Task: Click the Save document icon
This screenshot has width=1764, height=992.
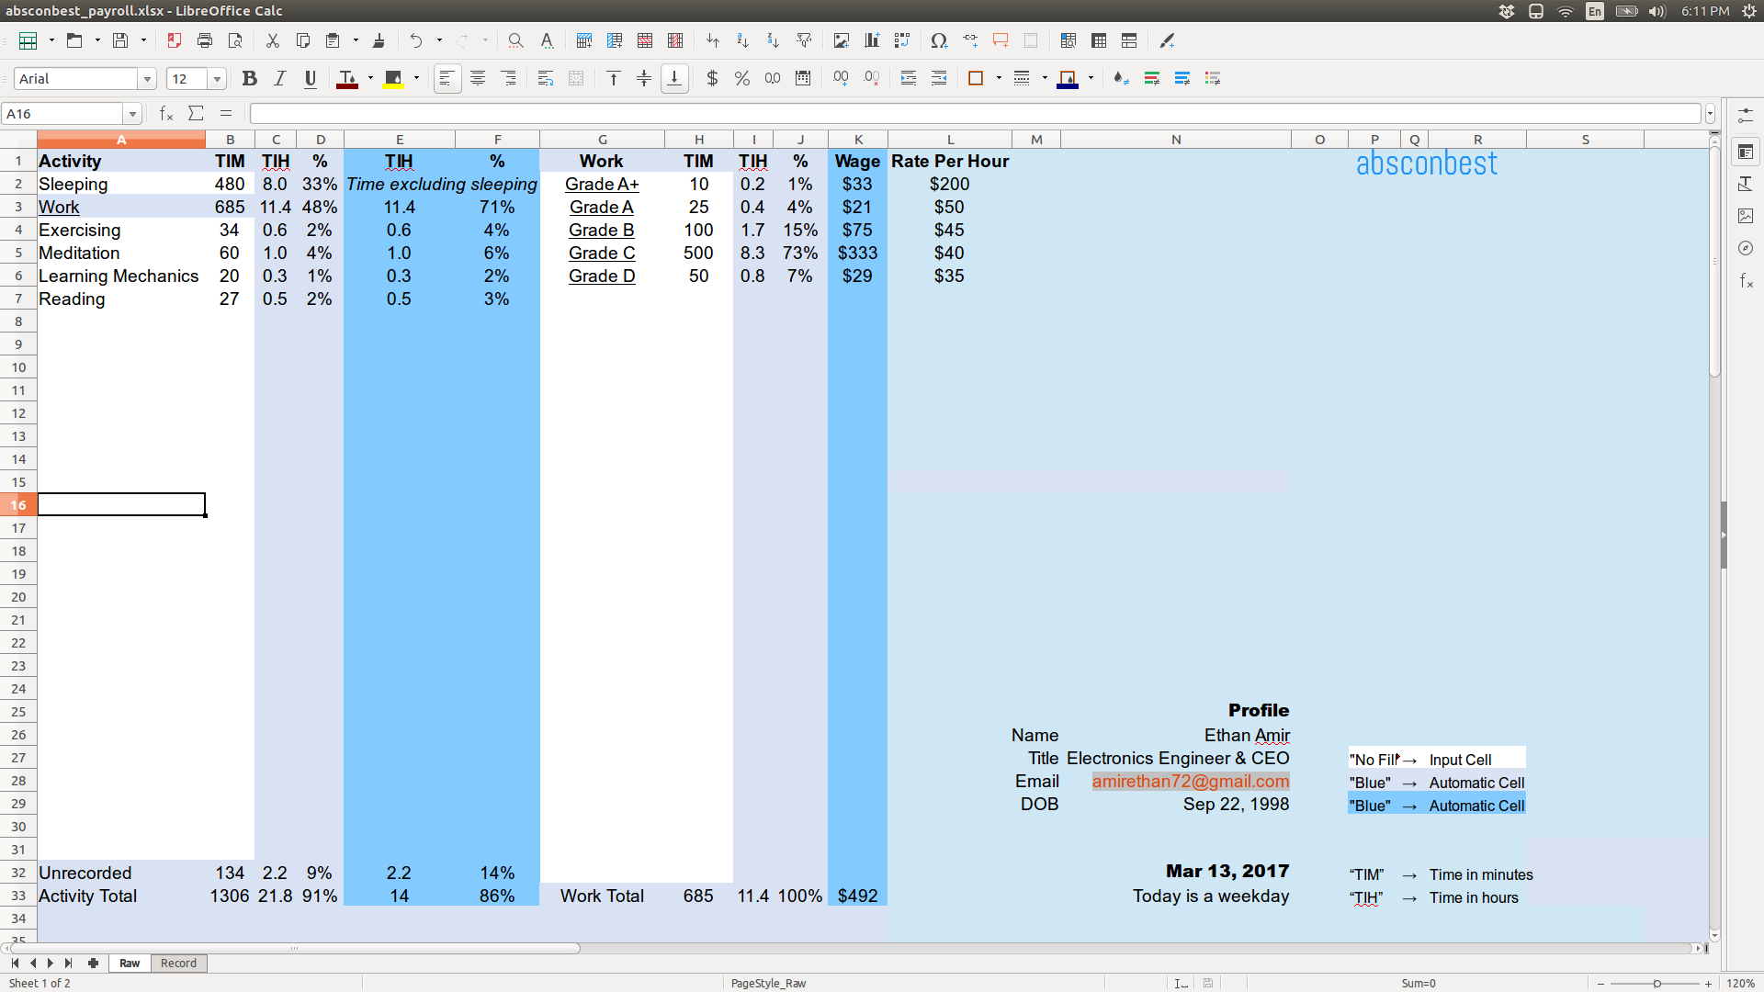Action: coord(120,40)
